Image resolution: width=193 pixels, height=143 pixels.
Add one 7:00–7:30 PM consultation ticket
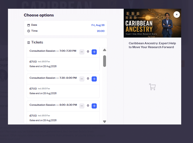pyautogui.click(x=94, y=52)
